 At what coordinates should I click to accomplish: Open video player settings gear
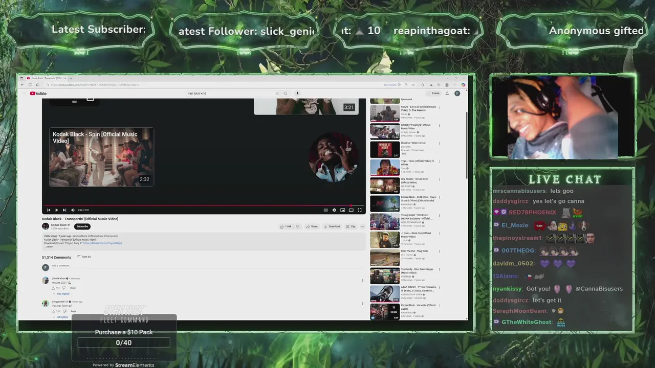334,210
